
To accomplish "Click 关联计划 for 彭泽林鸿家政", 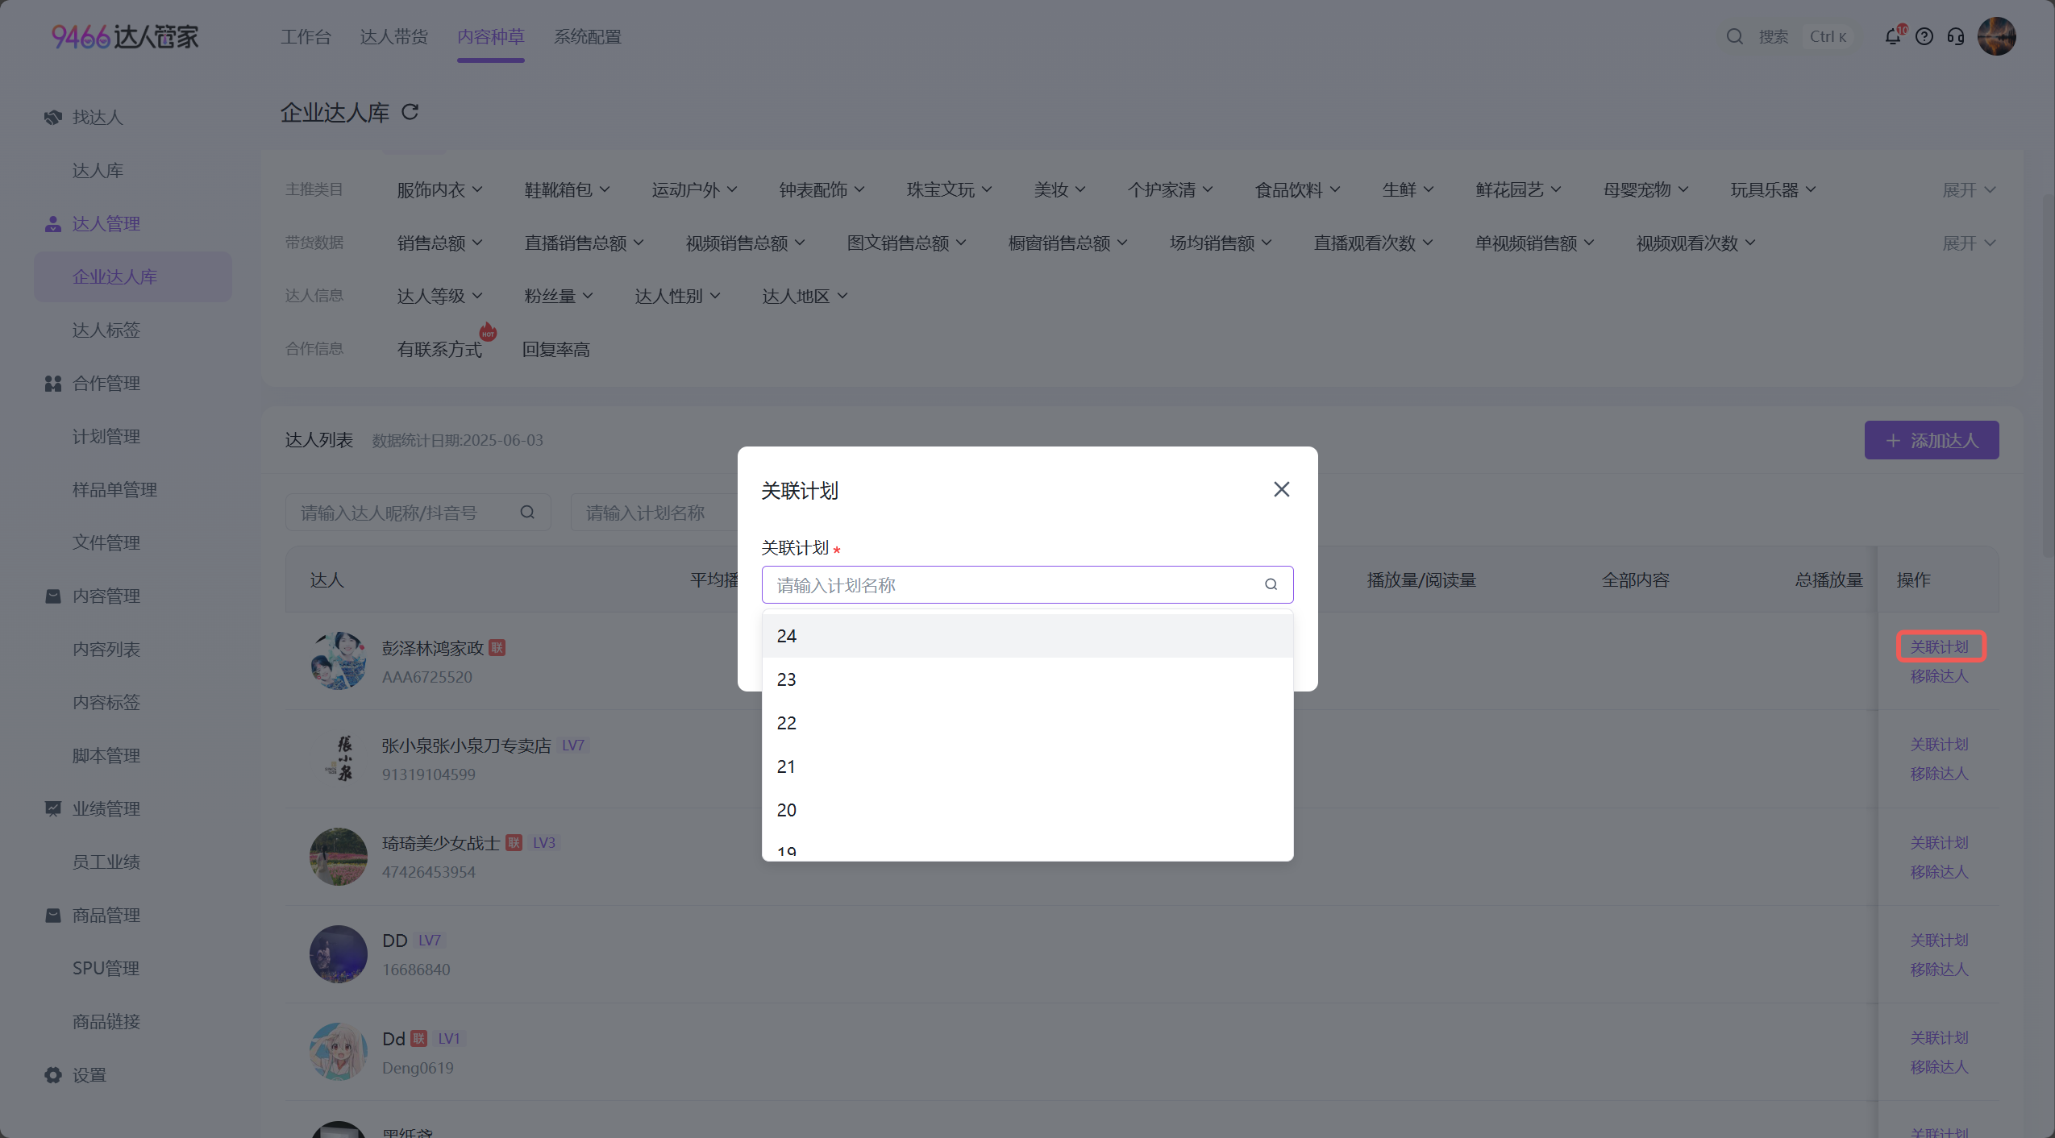I will [x=1939, y=647].
